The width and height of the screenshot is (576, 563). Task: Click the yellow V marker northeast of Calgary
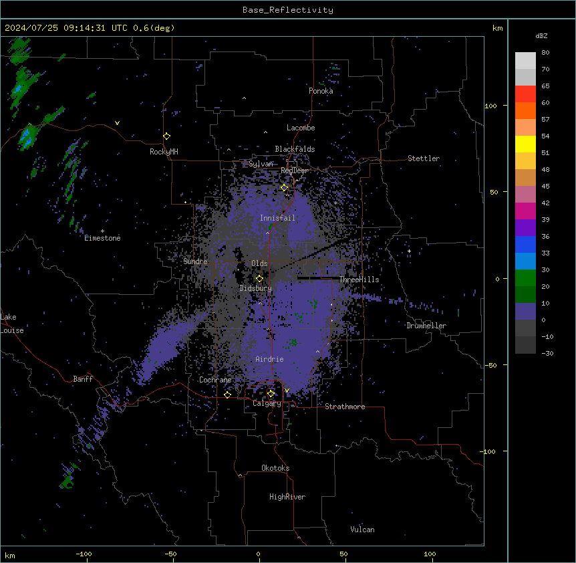click(287, 390)
